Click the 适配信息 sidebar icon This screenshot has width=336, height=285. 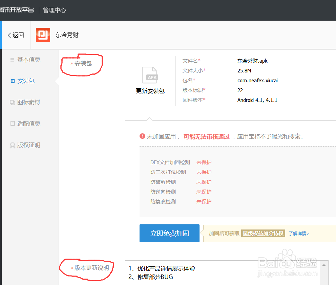pos(13,124)
